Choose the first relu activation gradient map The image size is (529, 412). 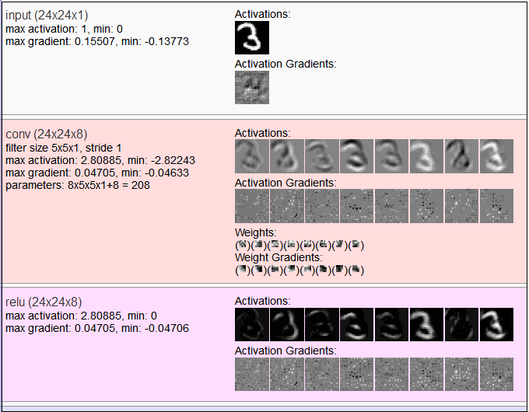252,374
